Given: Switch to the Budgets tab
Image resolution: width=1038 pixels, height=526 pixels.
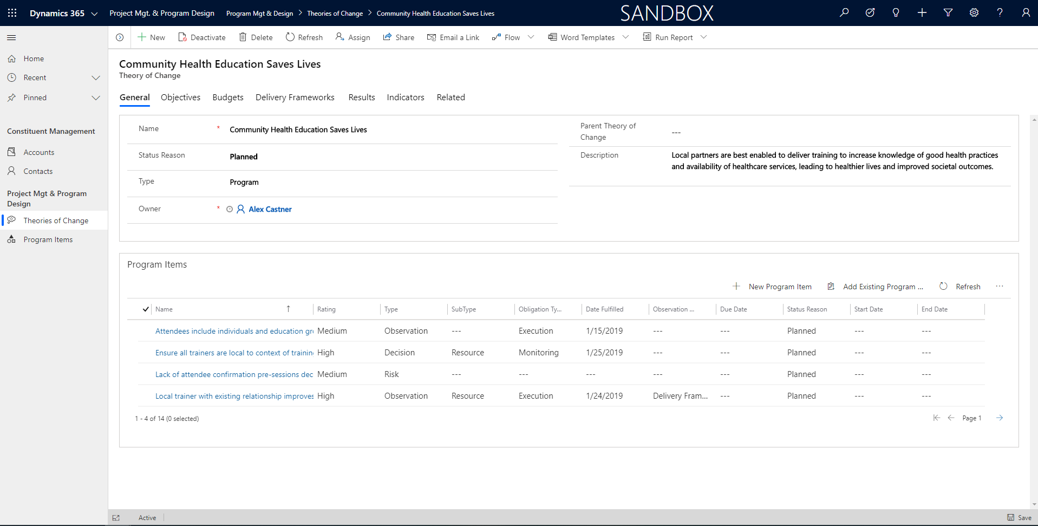Looking at the screenshot, I should point(228,98).
